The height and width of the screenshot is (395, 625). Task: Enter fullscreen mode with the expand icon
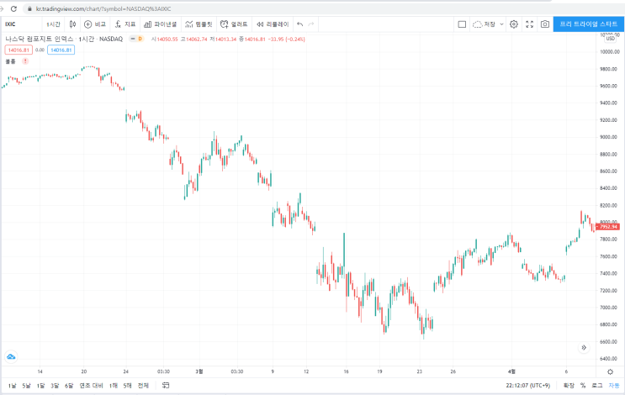pyautogui.click(x=529, y=24)
